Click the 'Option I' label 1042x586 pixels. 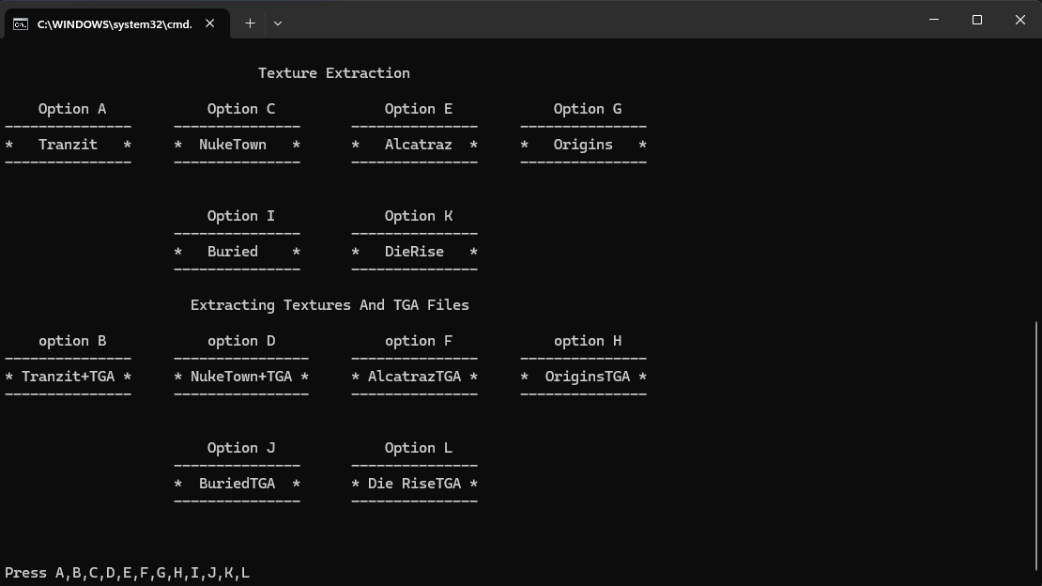[240, 216]
